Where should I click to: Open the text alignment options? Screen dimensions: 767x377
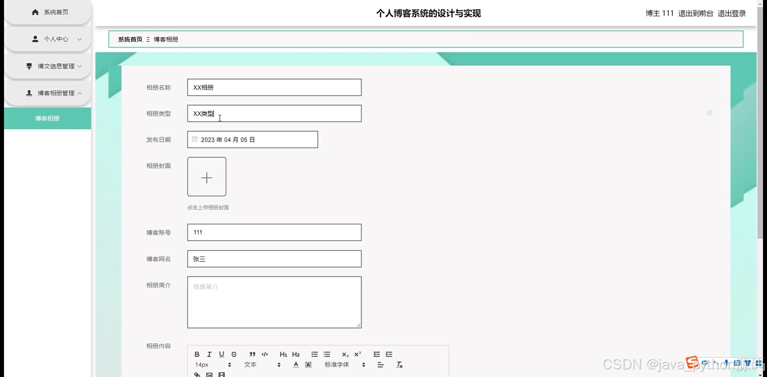coord(380,365)
